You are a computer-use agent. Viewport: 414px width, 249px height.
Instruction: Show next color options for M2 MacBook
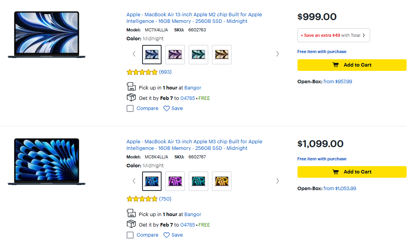point(277,54)
